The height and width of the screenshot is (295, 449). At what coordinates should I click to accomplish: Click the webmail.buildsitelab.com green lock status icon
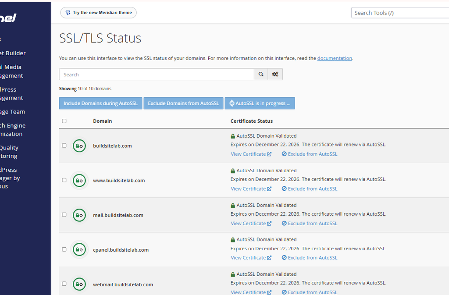pos(79,284)
